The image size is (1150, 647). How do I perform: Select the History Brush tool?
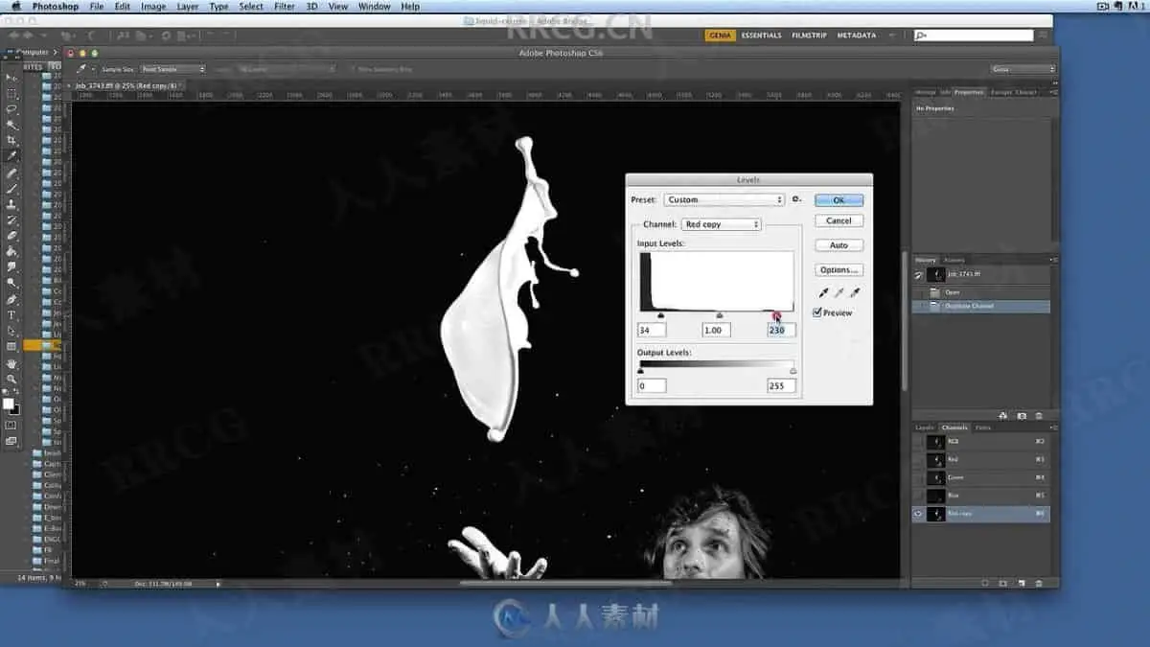pos(11,220)
